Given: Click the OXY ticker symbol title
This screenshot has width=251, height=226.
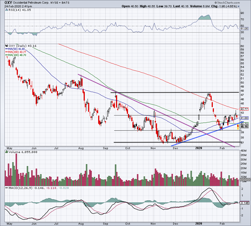Looking at the screenshot, I should (8, 3).
